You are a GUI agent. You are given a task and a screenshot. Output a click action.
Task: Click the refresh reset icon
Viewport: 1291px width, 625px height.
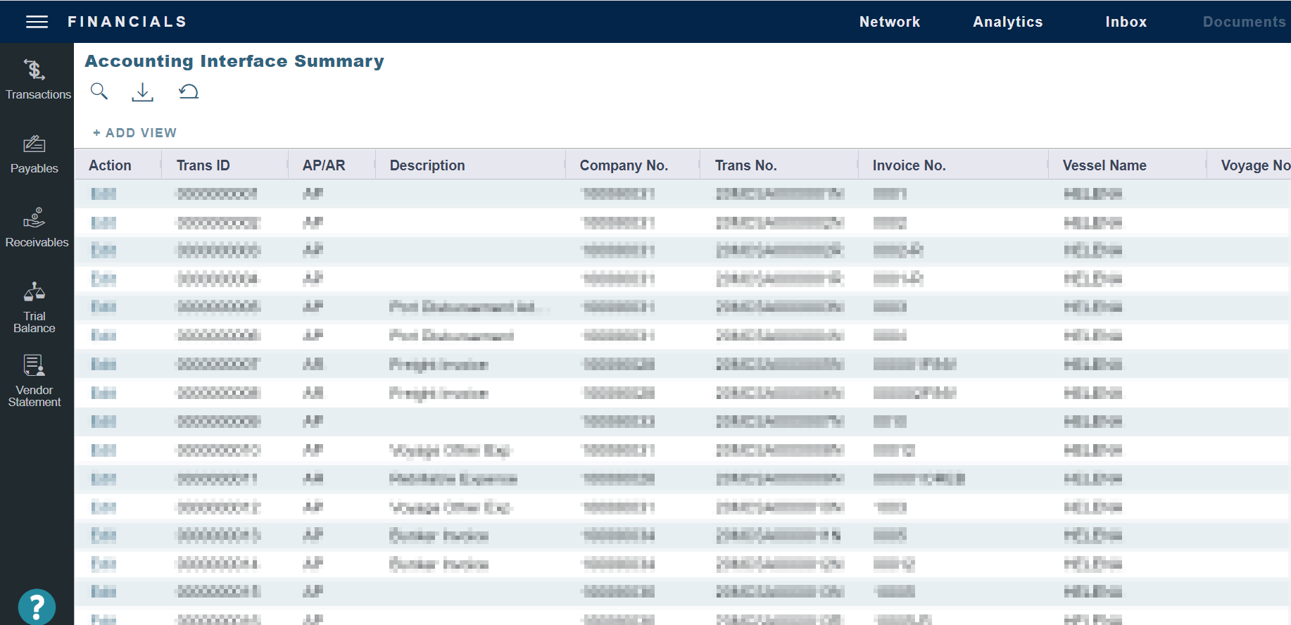(x=188, y=91)
